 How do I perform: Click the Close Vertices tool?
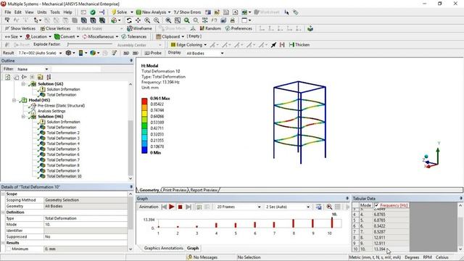coord(55,28)
